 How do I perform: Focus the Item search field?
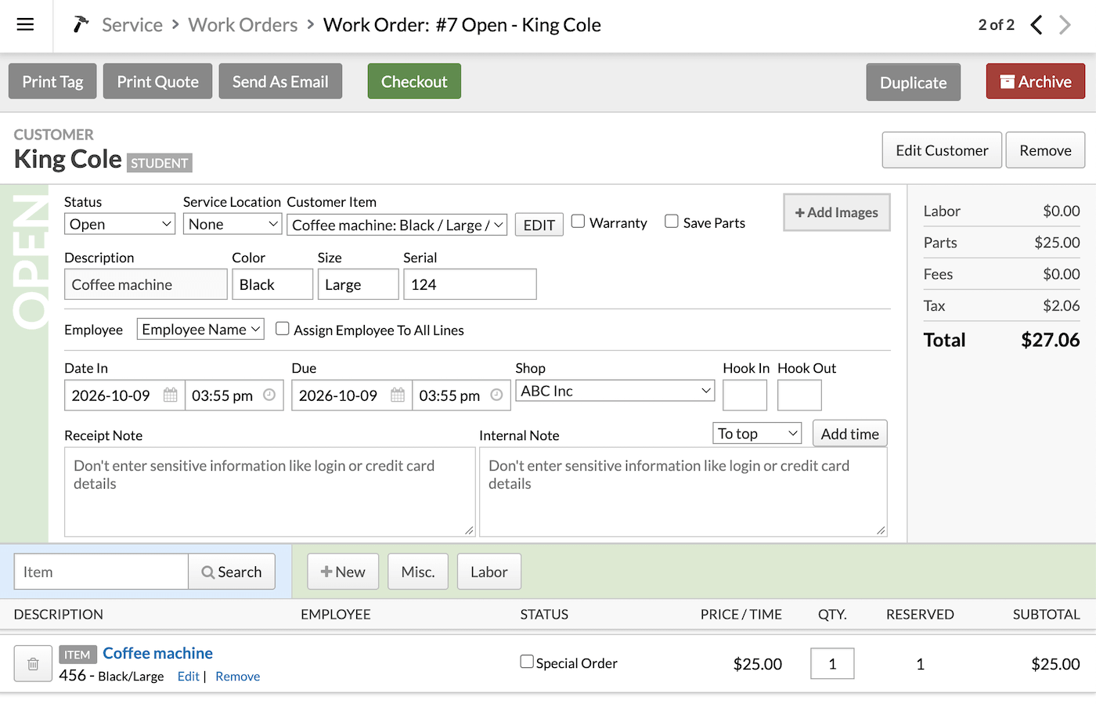pyautogui.click(x=101, y=572)
